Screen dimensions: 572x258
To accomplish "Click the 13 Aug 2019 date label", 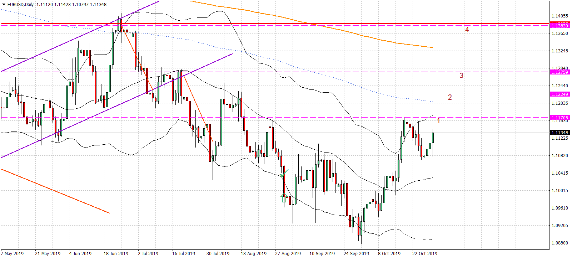I will (254, 254).
